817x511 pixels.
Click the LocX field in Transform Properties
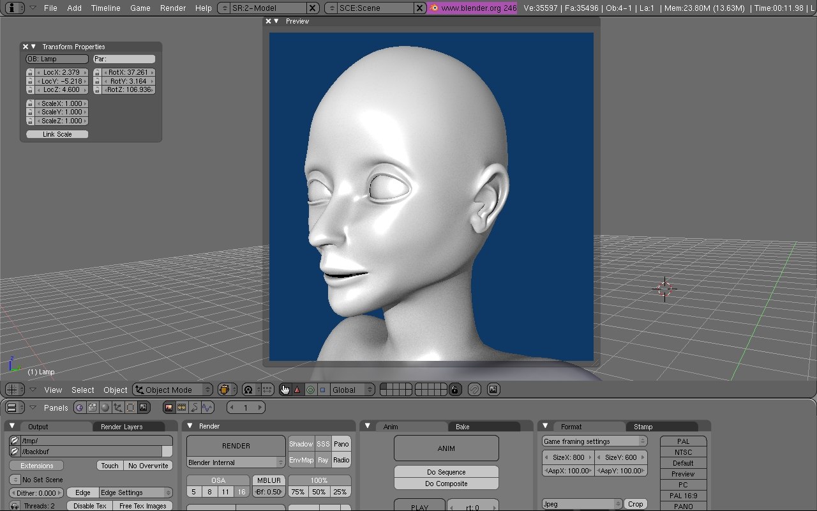61,72
